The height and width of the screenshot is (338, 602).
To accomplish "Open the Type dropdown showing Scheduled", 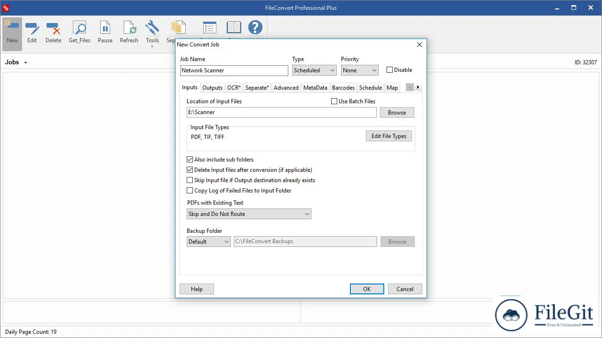I will 314,70.
